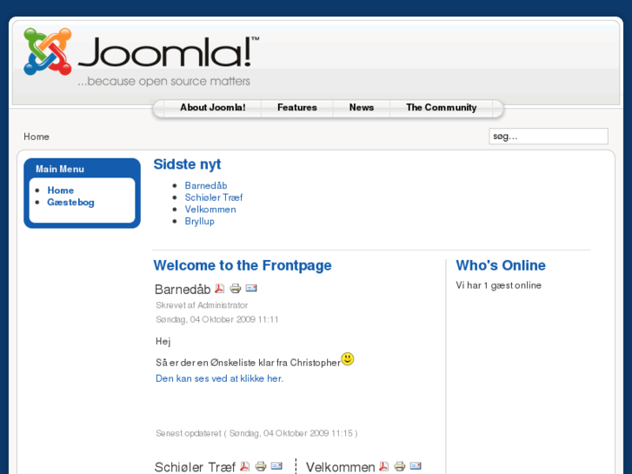Click the 'Hej' paragraph
The image size is (632, 474).
coord(163,342)
